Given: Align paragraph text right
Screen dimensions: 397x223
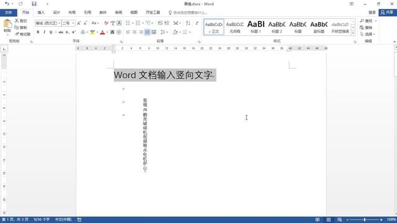Looking at the screenshot, I should point(141,32).
